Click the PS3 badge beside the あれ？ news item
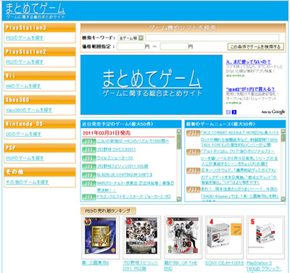The width and height of the screenshot is (290, 273). tap(193, 190)
